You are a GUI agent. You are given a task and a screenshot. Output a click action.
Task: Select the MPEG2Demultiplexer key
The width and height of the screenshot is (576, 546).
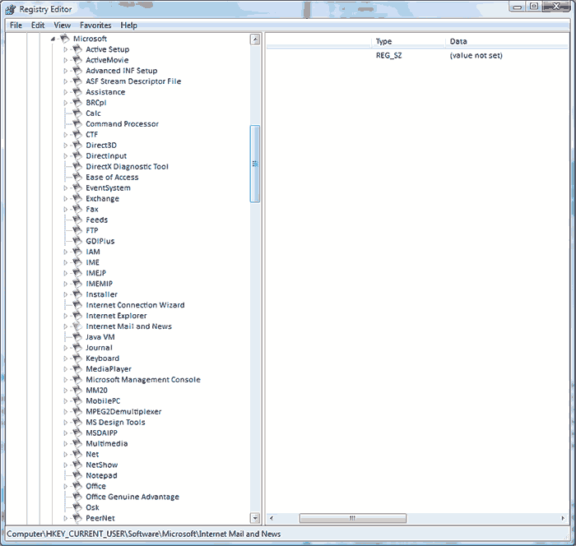123,412
